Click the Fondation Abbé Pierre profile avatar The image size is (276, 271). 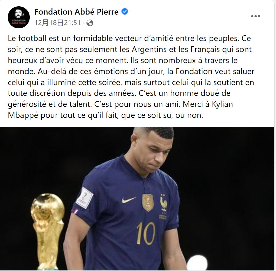(x=19, y=17)
